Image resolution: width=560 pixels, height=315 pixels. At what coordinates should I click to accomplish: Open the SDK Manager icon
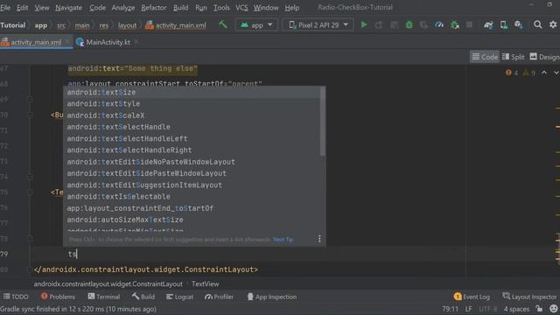tap(519, 24)
